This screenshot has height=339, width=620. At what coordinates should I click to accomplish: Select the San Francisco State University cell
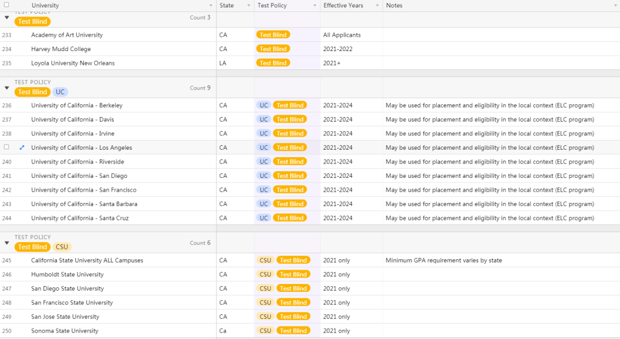pos(123,303)
